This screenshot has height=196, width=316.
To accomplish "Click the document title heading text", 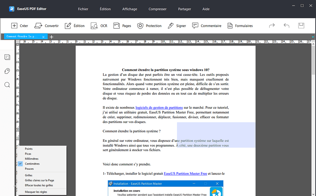I will (x=166, y=70).
